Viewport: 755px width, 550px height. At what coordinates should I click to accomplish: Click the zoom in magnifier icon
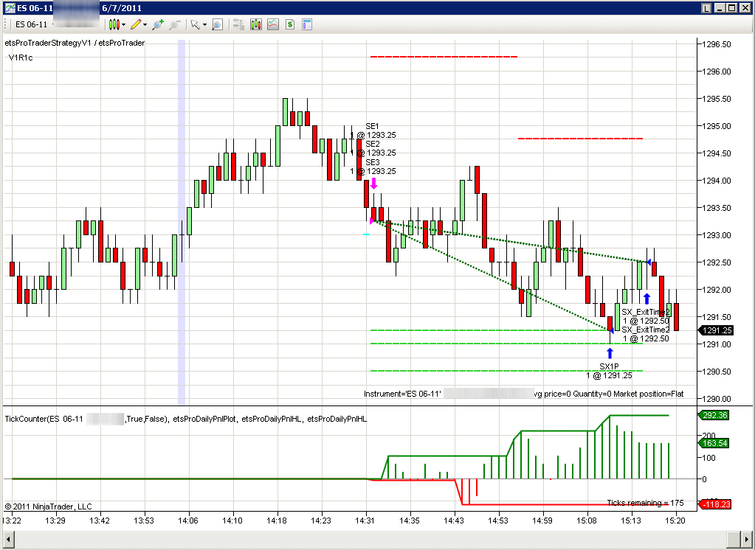(157, 24)
